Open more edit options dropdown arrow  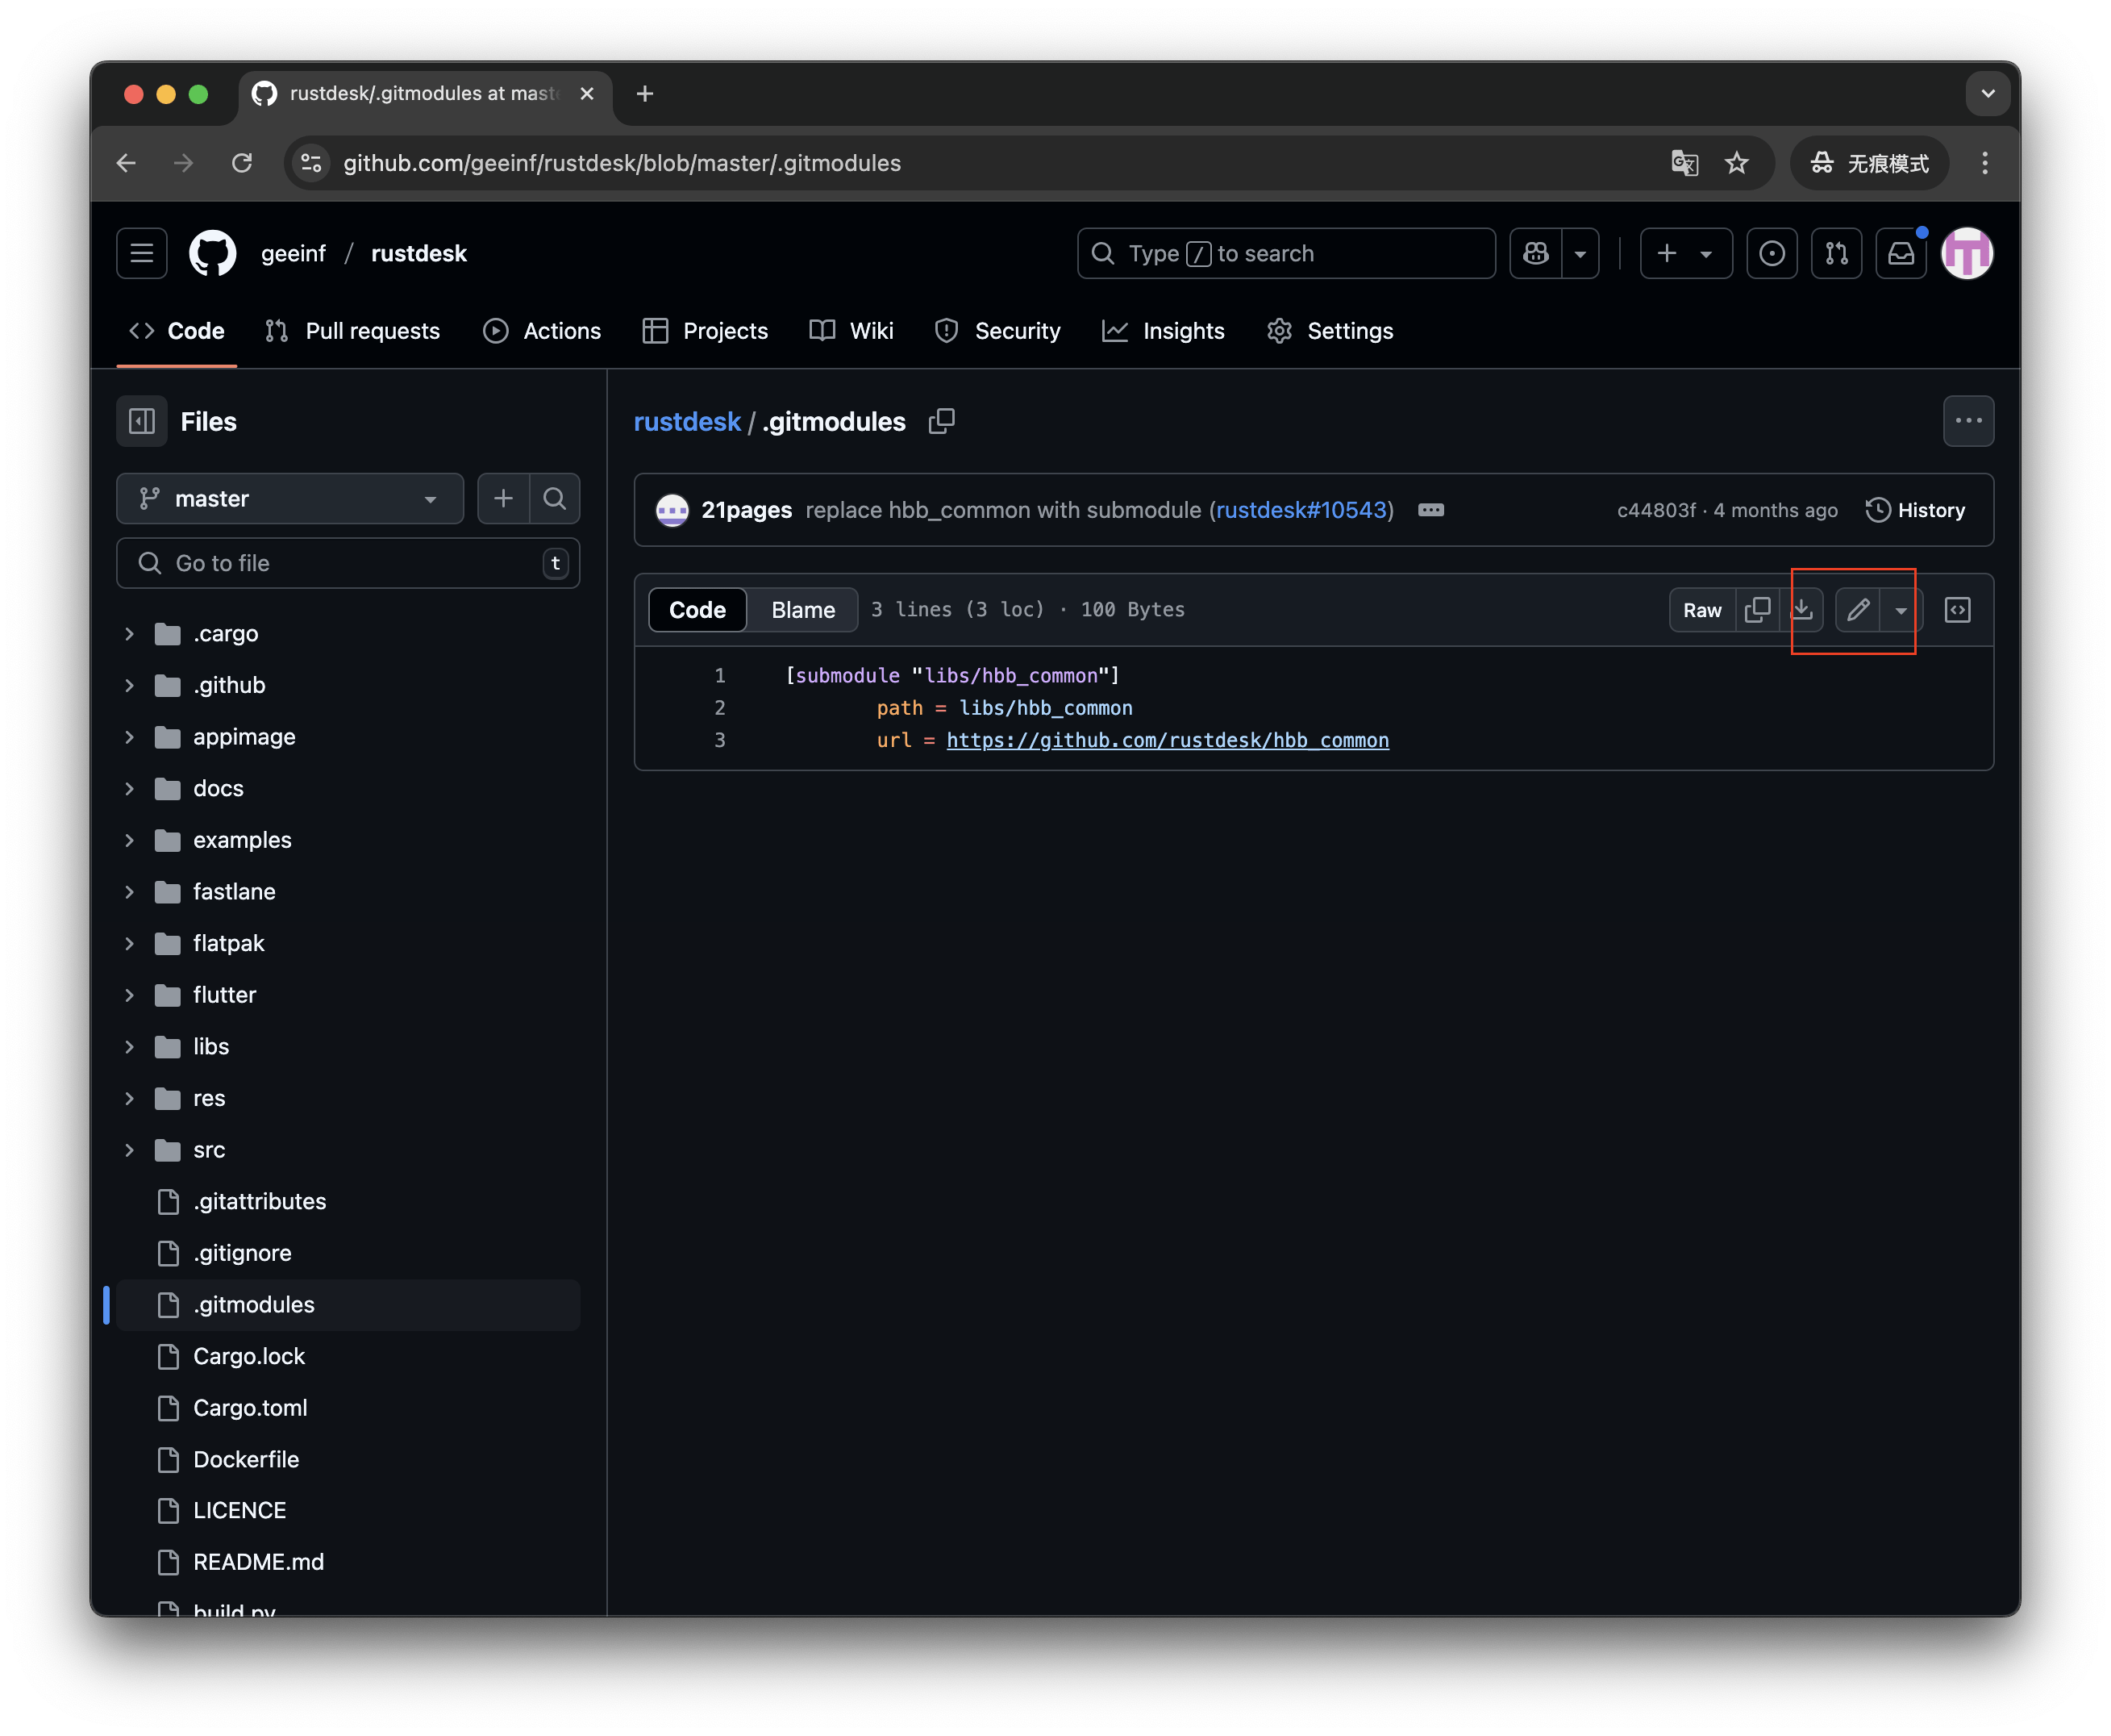(1900, 610)
